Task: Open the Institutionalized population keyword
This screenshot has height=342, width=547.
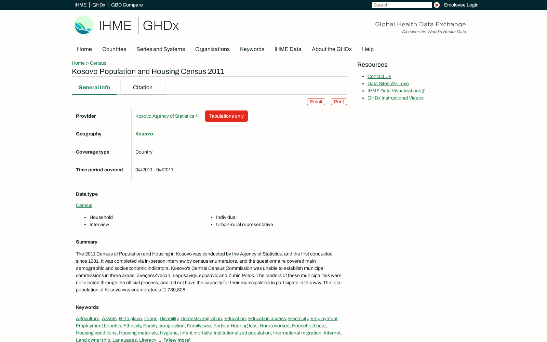Action: coord(242,333)
